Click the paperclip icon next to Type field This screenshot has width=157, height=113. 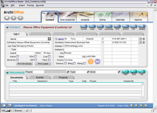(x=88, y=72)
